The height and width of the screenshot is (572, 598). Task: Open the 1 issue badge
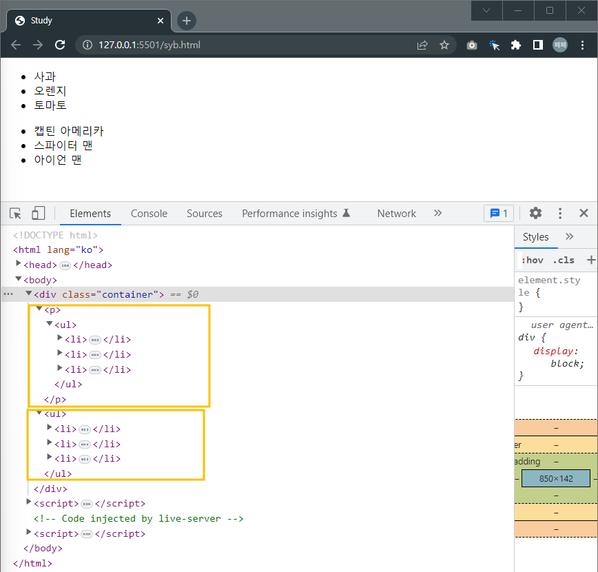pyautogui.click(x=499, y=214)
